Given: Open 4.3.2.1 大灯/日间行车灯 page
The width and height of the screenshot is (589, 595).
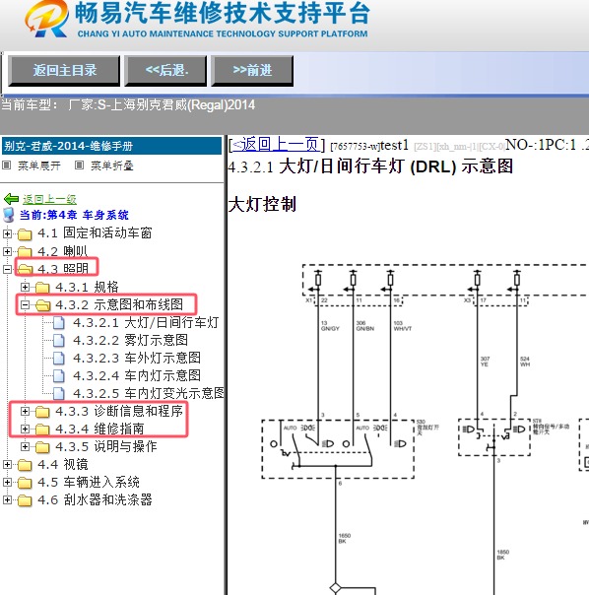Looking at the screenshot, I should coord(146,322).
